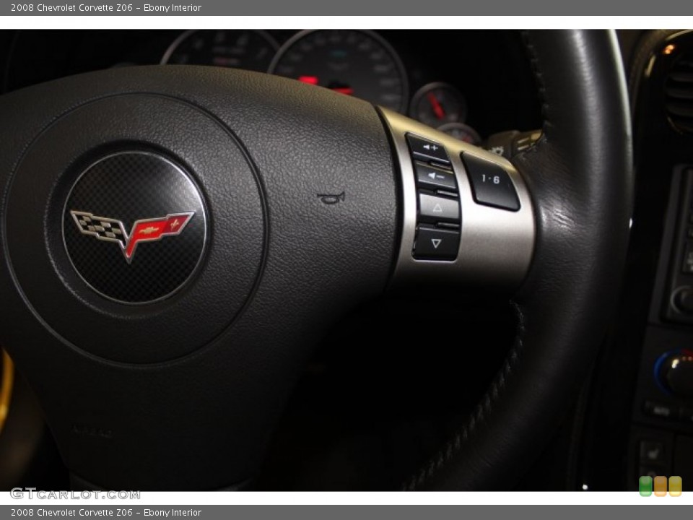693x520 pixels.
Task: Click the blue-ringed climate control knob
Action: tap(676, 373)
